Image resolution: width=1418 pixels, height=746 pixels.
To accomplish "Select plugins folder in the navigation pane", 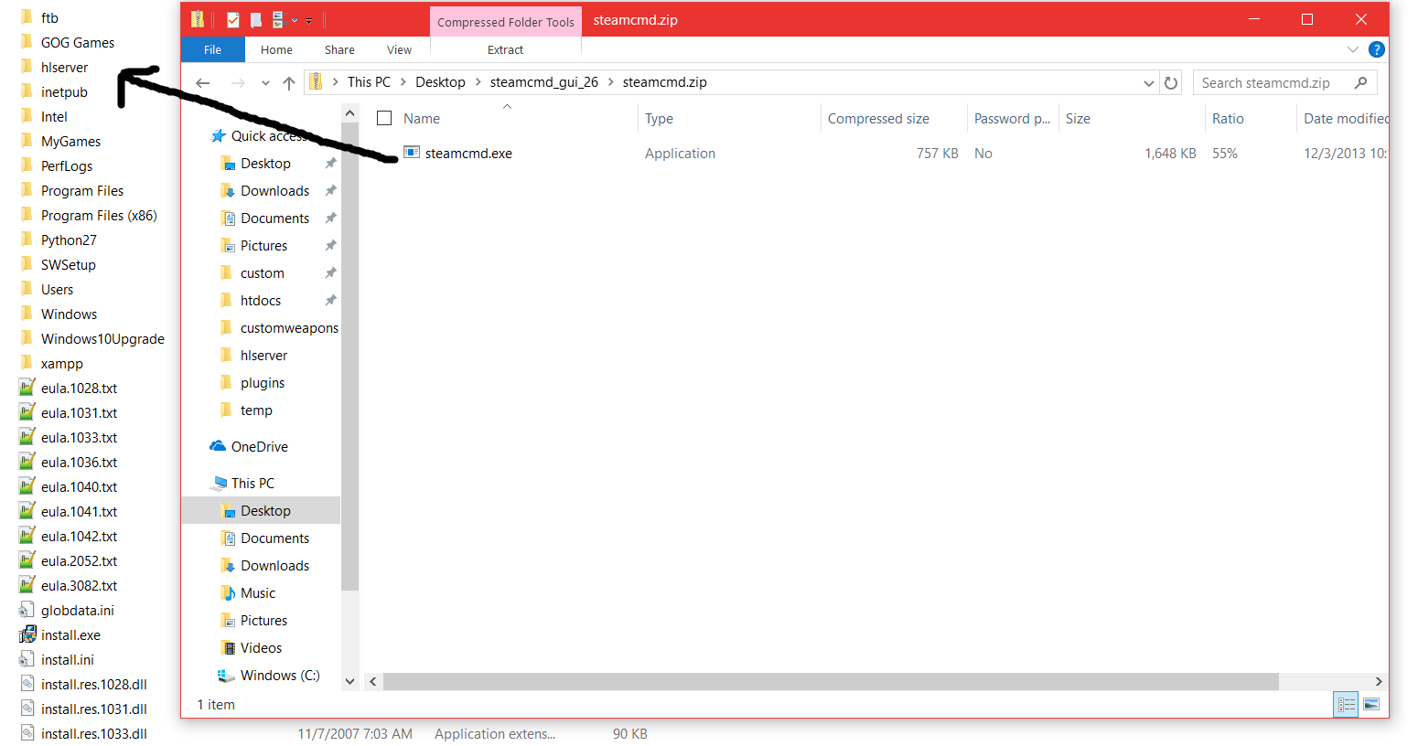I will (x=263, y=382).
